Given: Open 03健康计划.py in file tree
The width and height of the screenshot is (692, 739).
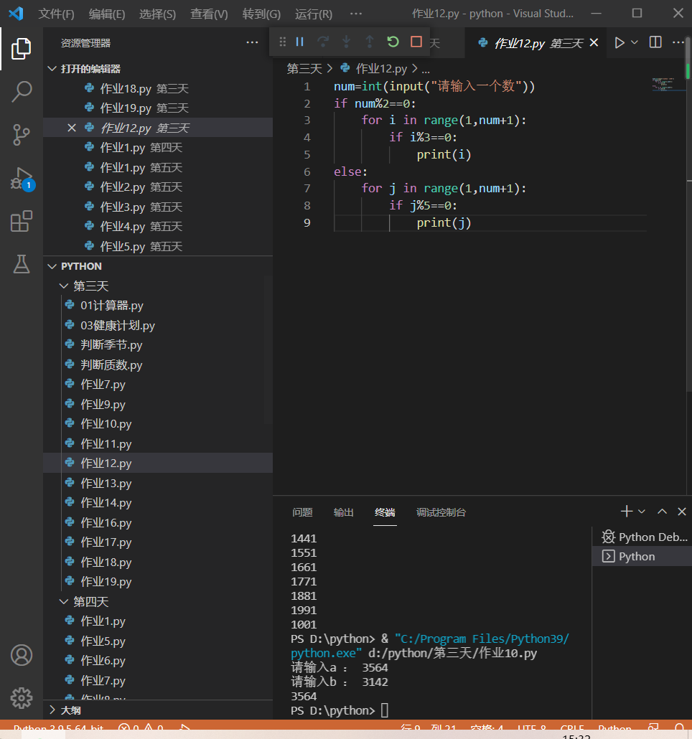Looking at the screenshot, I should click(158, 325).
